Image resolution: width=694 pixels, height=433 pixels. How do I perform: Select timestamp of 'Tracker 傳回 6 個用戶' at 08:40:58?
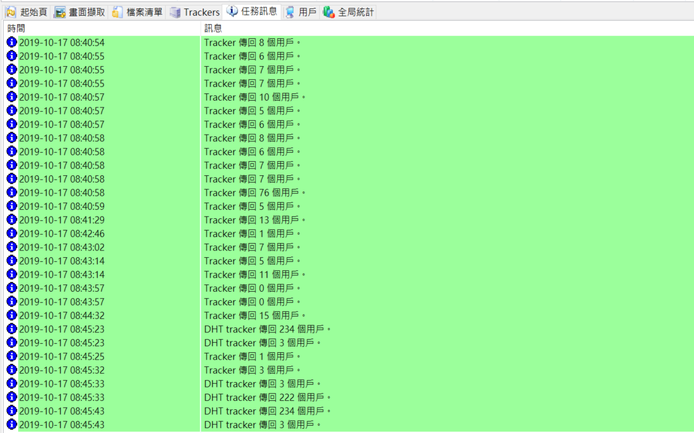[x=62, y=152]
